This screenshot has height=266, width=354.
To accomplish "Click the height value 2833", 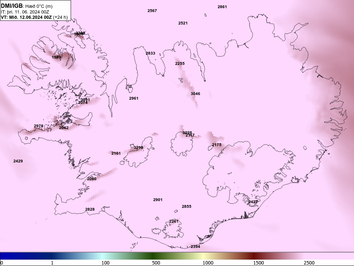I will [150, 53].
